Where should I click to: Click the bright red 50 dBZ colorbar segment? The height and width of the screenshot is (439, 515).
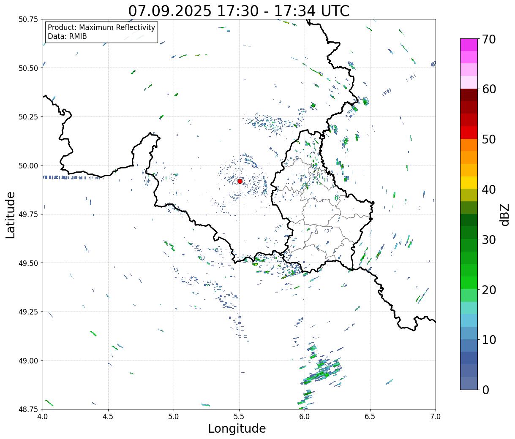pyautogui.click(x=469, y=133)
